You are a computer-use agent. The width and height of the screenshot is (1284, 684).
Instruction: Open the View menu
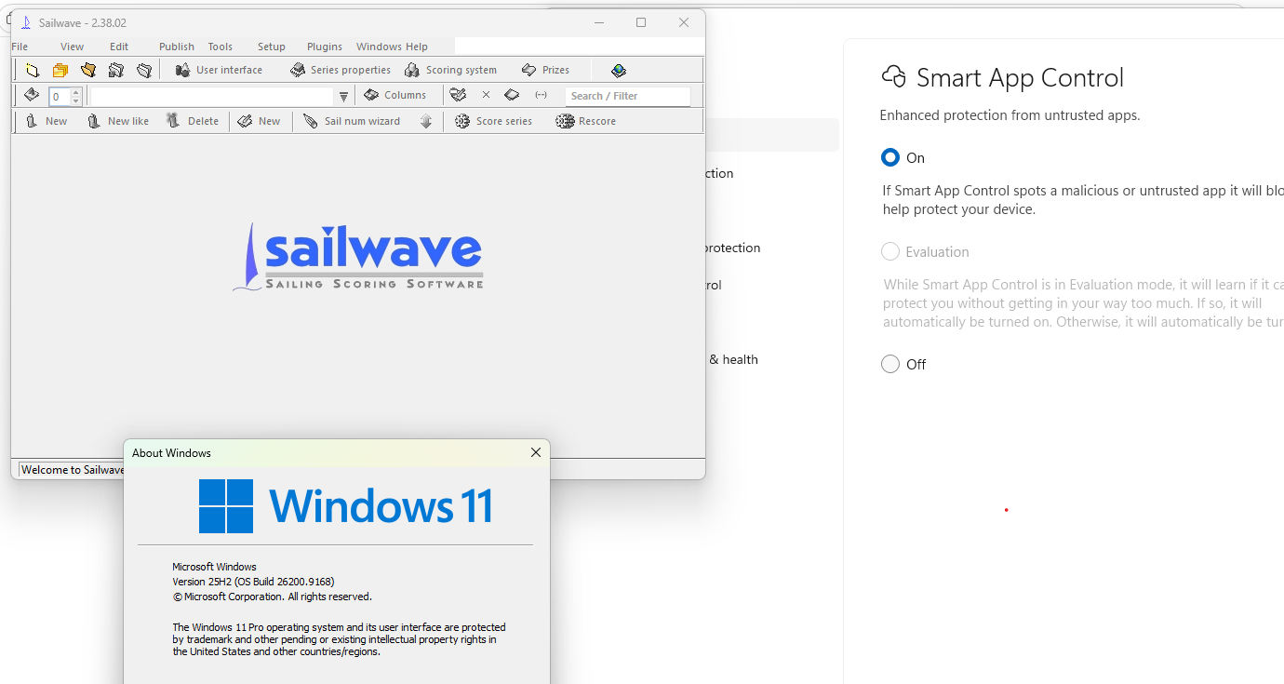click(x=72, y=47)
